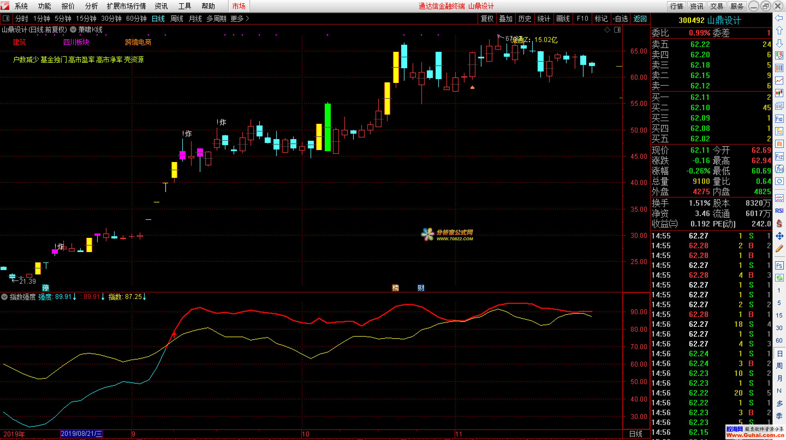This screenshot has height=440, width=786.
Task: Open the 资讯 menu in the menu bar
Action: coord(161,6)
